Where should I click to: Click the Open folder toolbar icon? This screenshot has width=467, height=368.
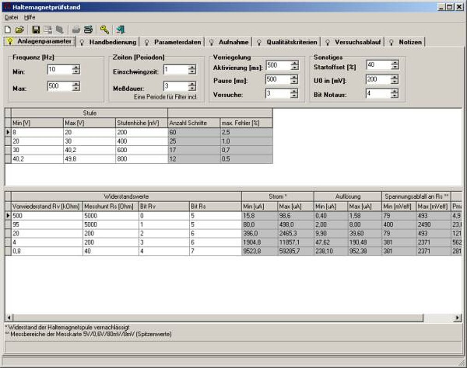(19, 29)
